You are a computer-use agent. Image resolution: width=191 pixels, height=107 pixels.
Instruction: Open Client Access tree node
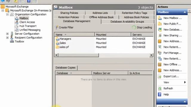click(x=27, y=22)
